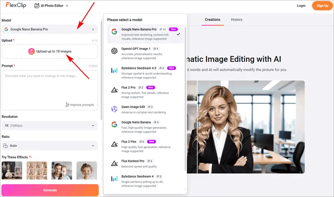This screenshot has width=334, height=197.
Task: Click the Bytedance logo beside Seedream 4.5
Action: (x=115, y=70)
